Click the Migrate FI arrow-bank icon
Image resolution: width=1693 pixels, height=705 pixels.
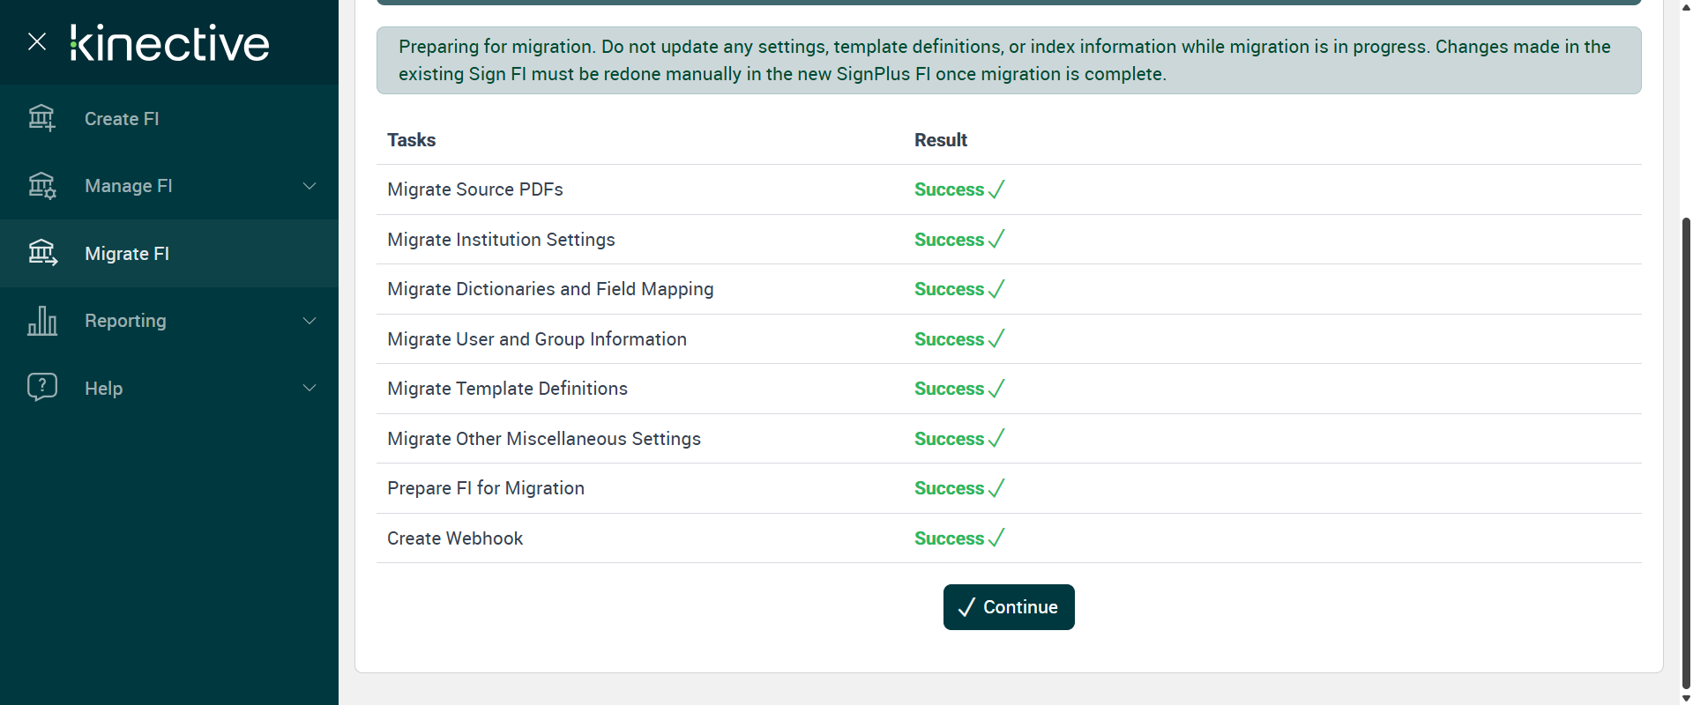[41, 253]
